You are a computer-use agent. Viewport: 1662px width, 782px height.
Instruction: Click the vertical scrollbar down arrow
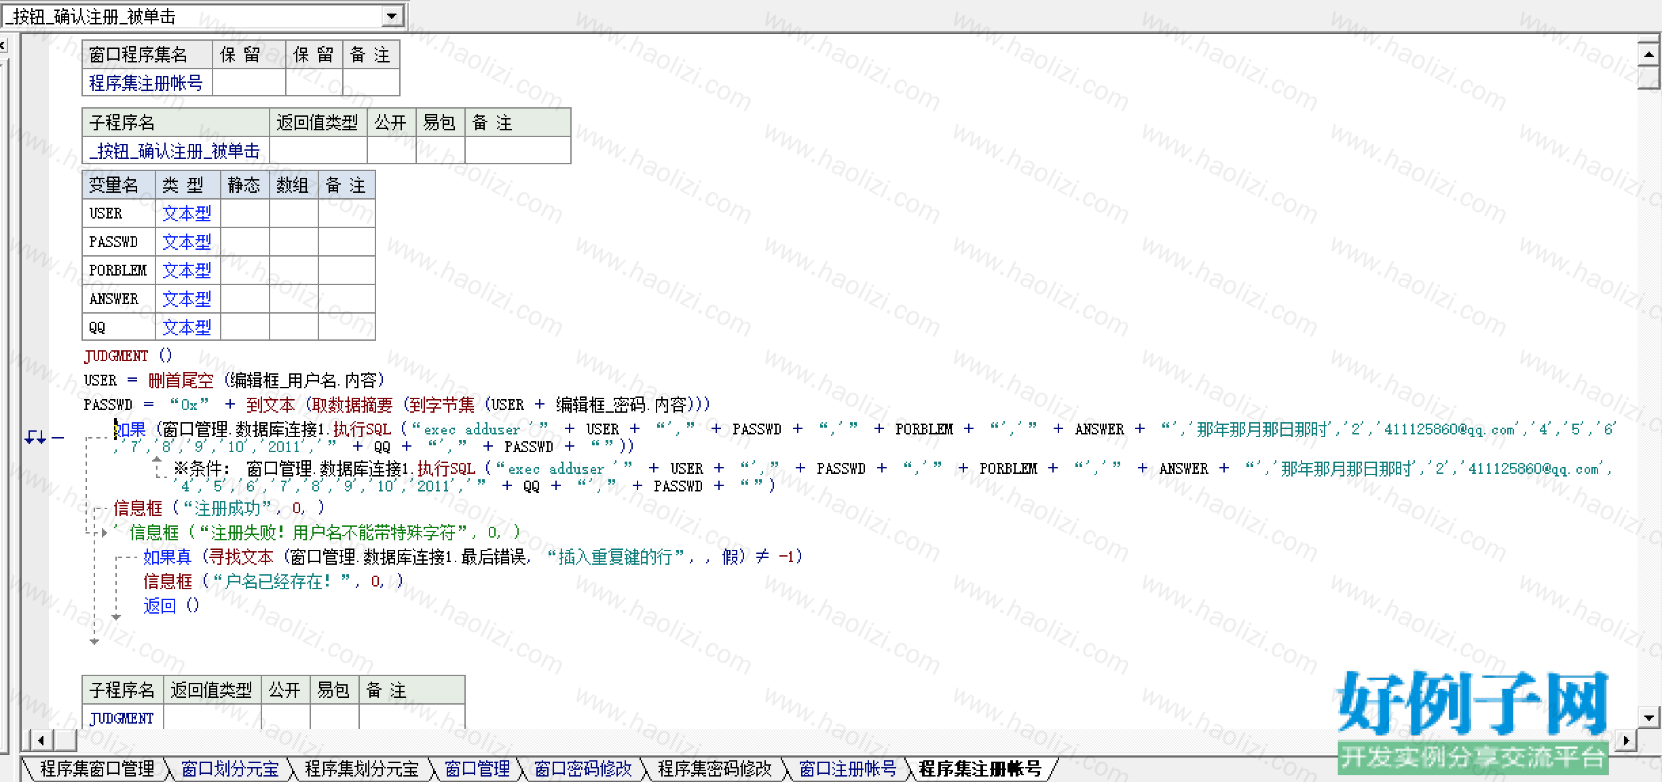(1648, 717)
